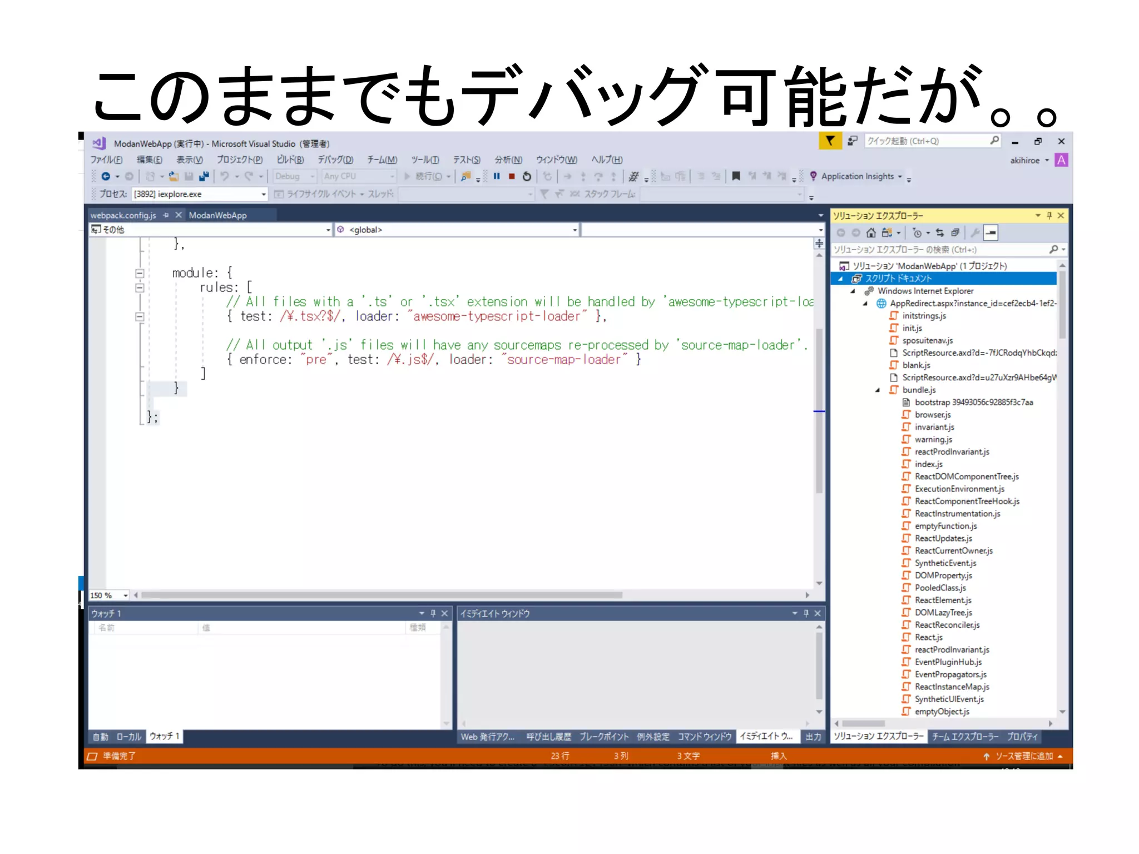Open Application Insights dropdown arrow
The height and width of the screenshot is (854, 1139).
[900, 176]
